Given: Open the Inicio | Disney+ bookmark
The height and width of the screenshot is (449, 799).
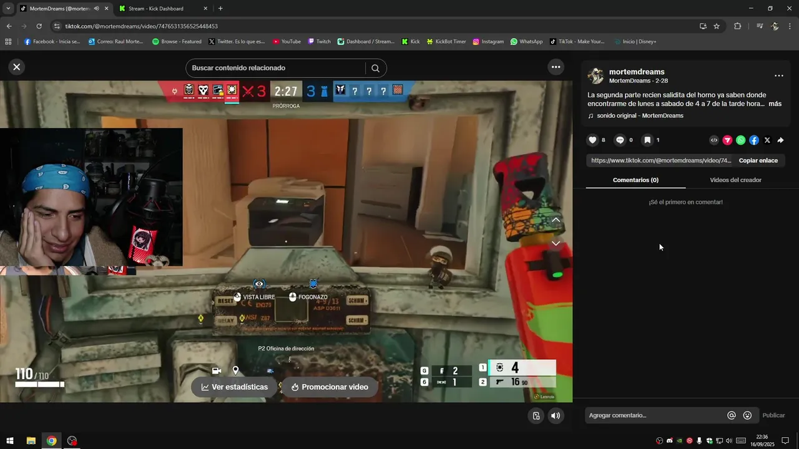Looking at the screenshot, I should (x=635, y=42).
